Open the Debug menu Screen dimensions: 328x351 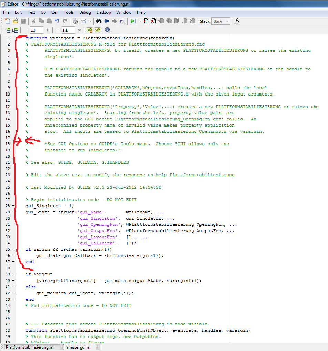(85, 12)
